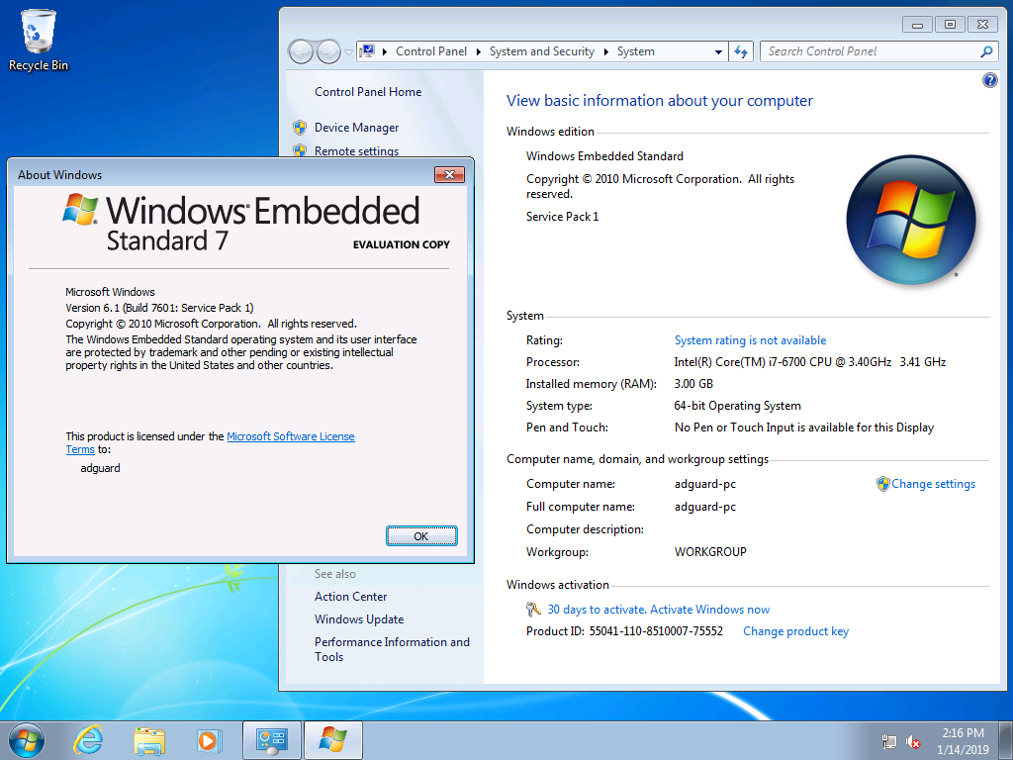Click the 3.00 GB installed memory value
1013x760 pixels.
(x=693, y=384)
